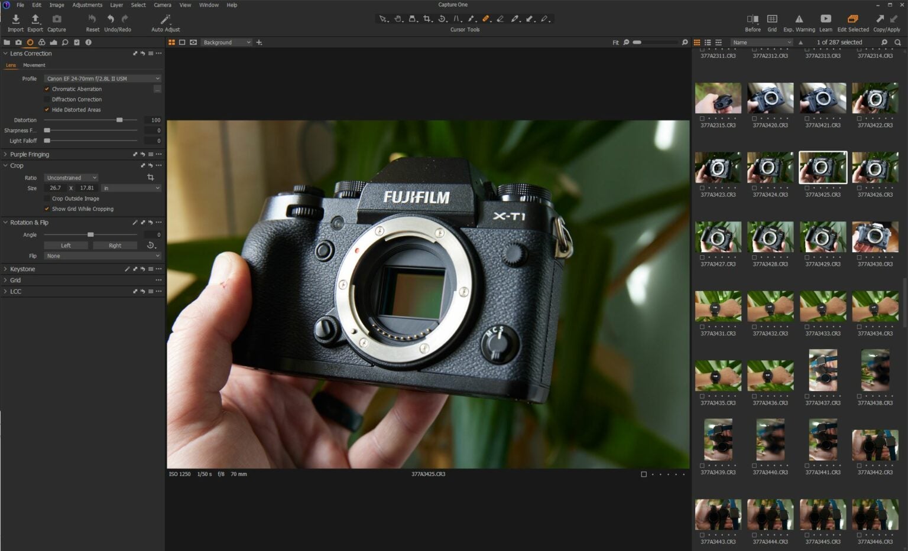Select the Rotation tool in the cursor toolbar
This screenshot has height=551, width=908.
click(x=442, y=18)
